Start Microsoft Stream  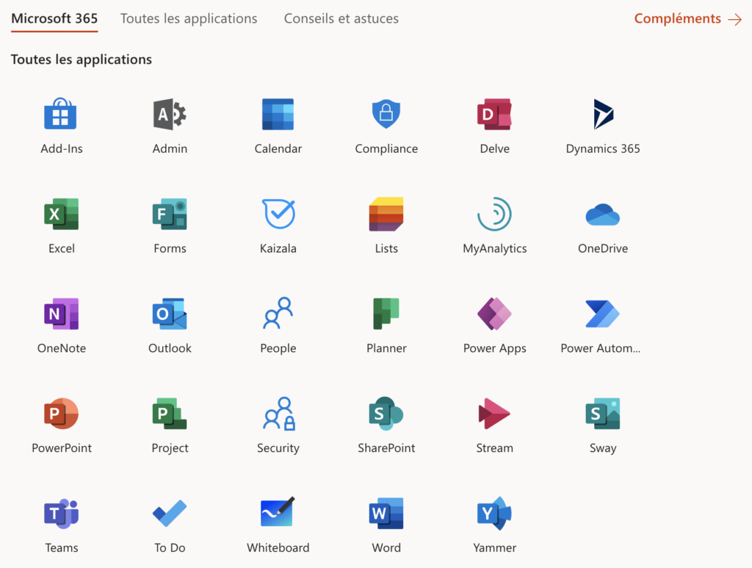coord(494,413)
